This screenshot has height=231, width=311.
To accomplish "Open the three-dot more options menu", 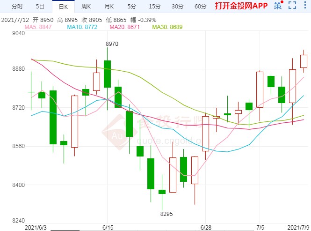I will (x=304, y=6).
